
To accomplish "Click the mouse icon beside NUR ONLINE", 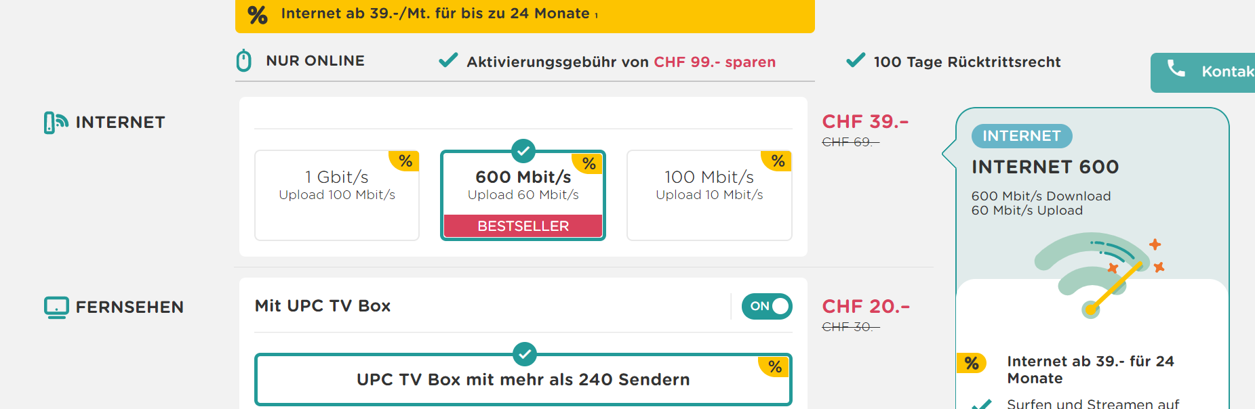I will tap(243, 60).
